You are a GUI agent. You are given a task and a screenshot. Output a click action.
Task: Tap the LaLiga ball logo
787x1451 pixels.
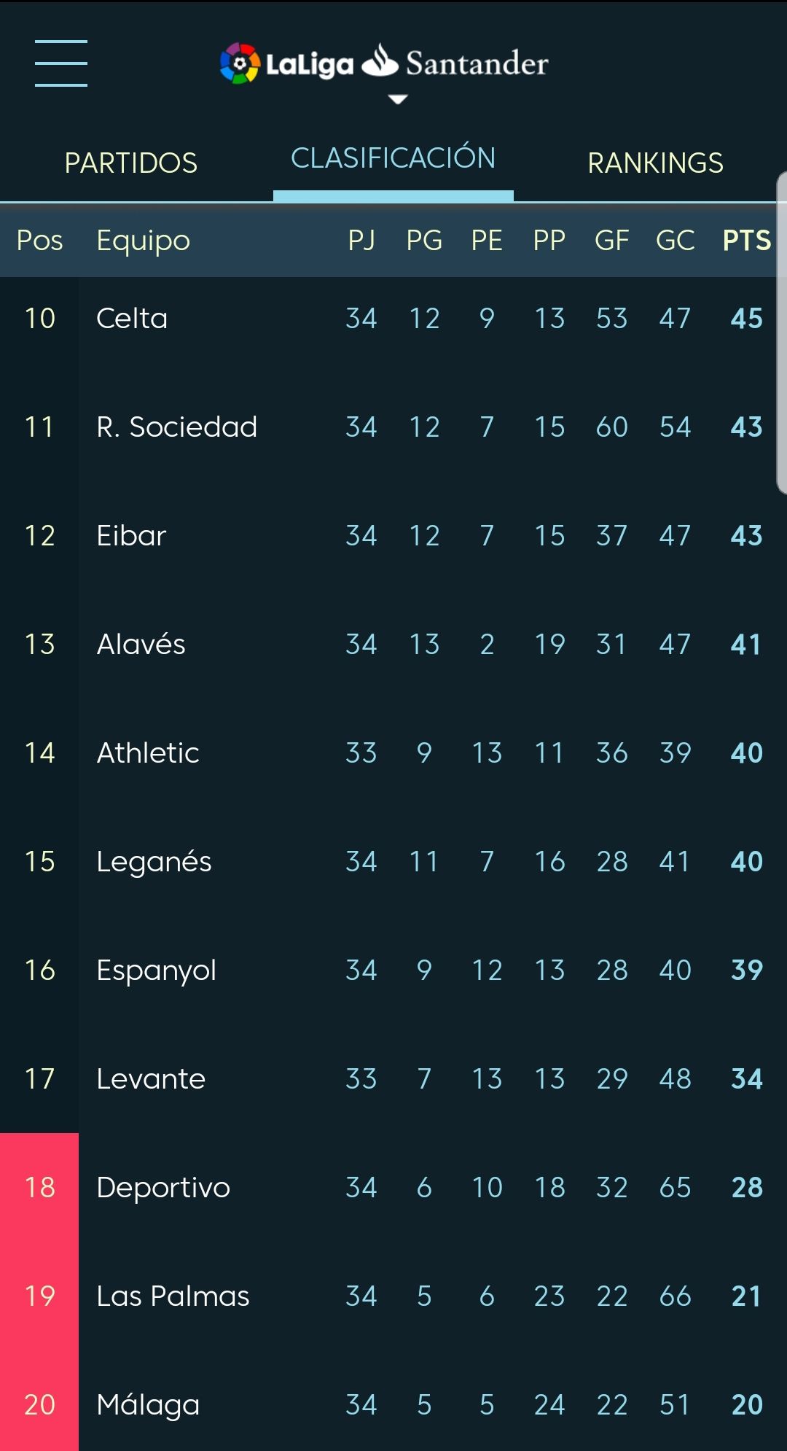(x=240, y=63)
